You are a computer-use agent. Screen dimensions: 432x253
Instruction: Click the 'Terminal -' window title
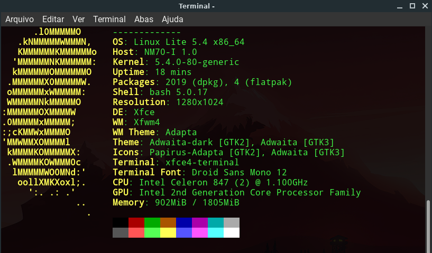[197, 6]
